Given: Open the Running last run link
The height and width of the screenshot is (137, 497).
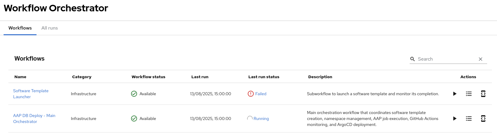Looking at the screenshot, I should coord(261,118).
